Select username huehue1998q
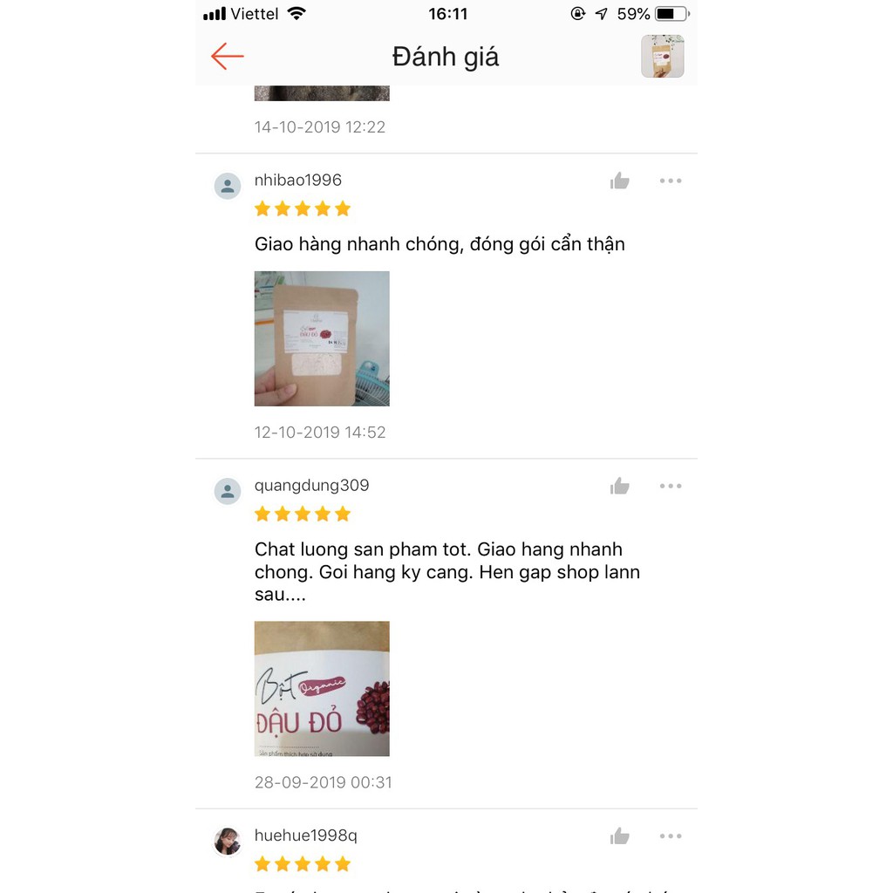The image size is (893, 893). 306,835
